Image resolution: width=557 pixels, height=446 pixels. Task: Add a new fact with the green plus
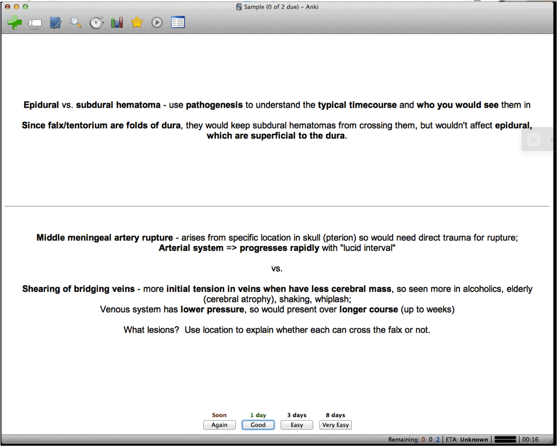[x=14, y=22]
